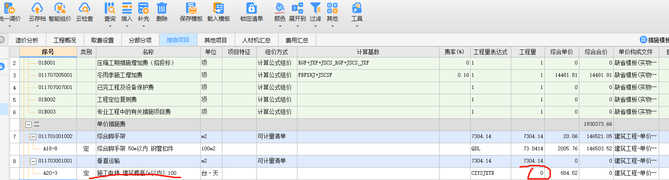Click the 插入 insert icon
Viewport: 669px width, 180px height.
click(127, 8)
